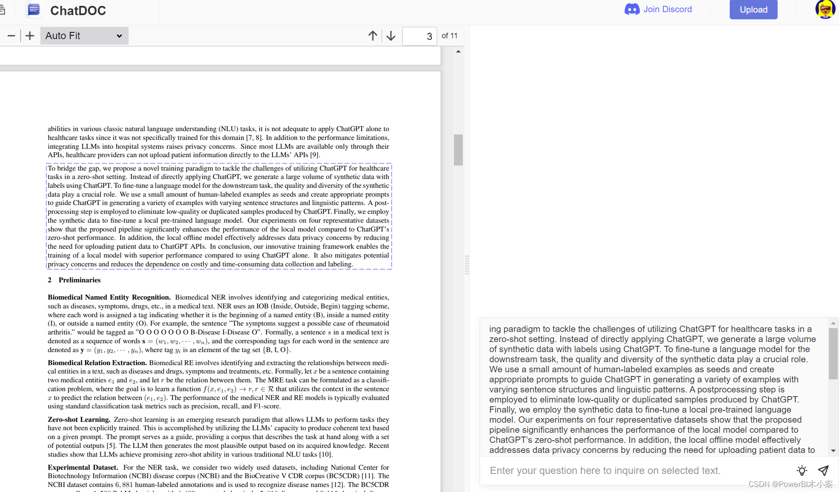839x492 pixels.
Task: Open the user avatar menu
Action: click(825, 9)
